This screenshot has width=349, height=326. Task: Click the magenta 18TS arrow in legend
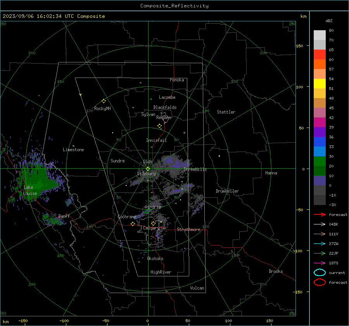320,263
